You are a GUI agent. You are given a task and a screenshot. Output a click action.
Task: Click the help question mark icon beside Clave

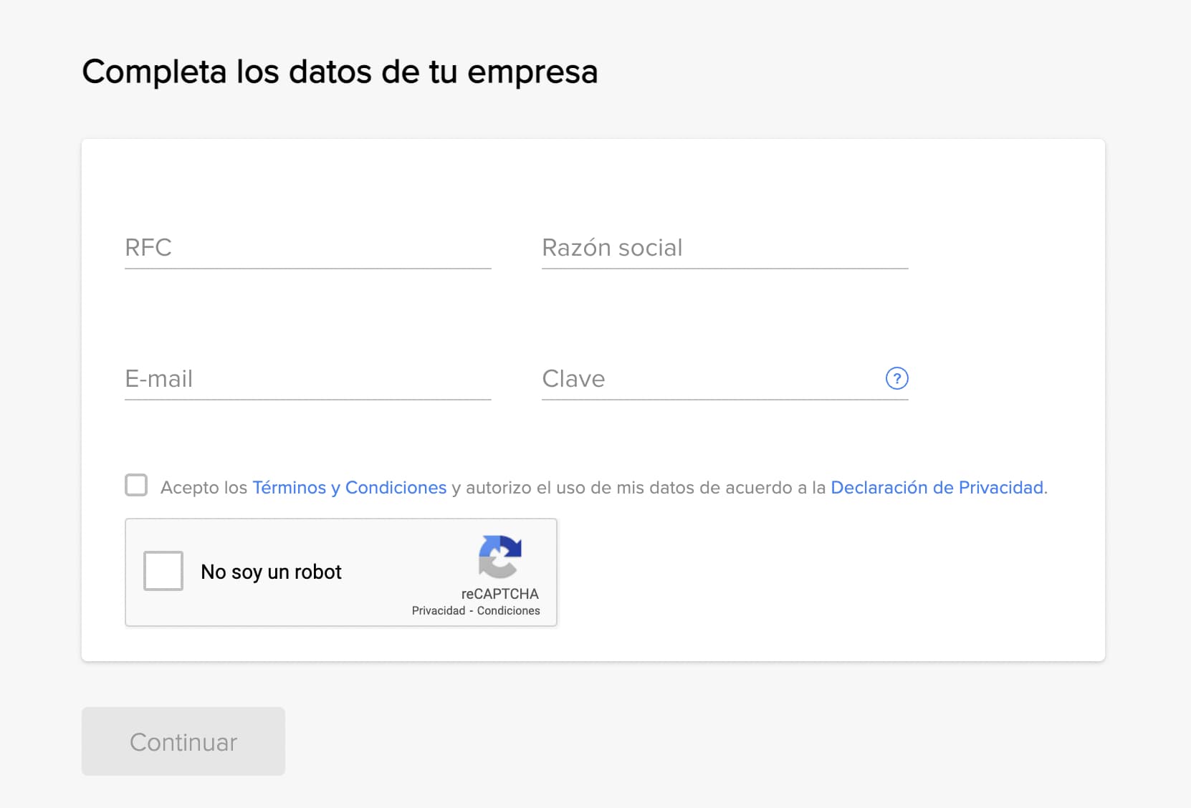click(896, 378)
